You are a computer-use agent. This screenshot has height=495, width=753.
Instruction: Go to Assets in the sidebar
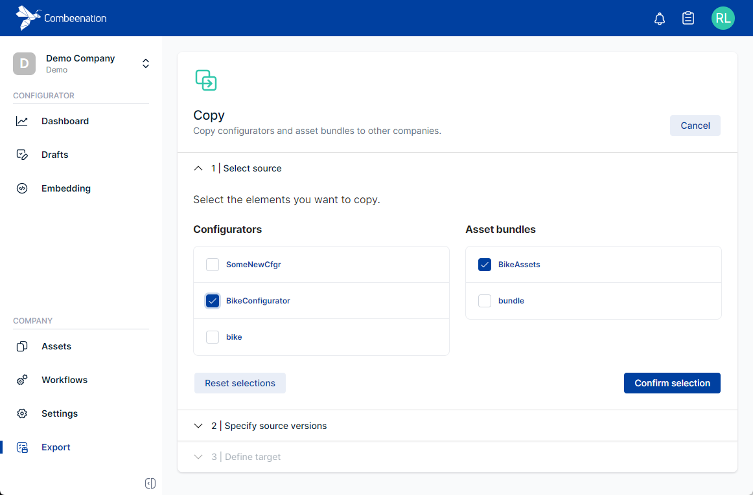coord(56,346)
